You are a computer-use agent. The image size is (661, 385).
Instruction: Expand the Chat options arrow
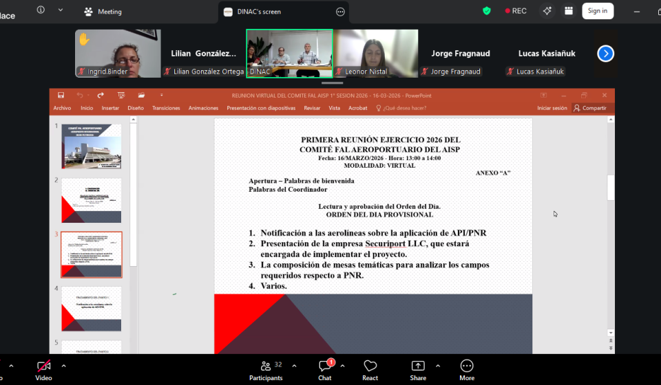pos(342,366)
